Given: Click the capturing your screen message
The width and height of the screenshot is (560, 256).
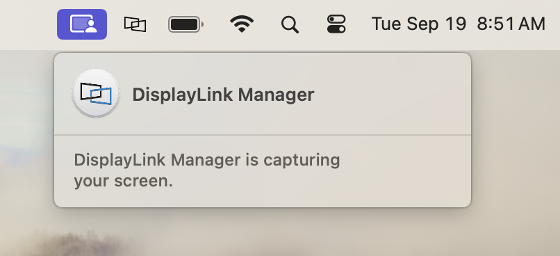Looking at the screenshot, I should point(207,170).
